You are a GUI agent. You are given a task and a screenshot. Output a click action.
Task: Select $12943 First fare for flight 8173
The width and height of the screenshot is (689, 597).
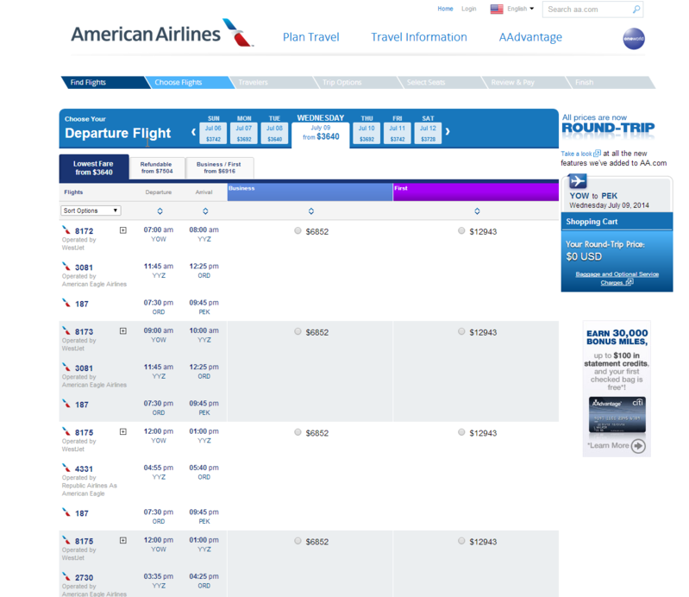click(462, 331)
